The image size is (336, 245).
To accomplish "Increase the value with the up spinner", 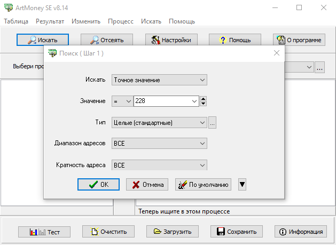I will pyautogui.click(x=203, y=99).
